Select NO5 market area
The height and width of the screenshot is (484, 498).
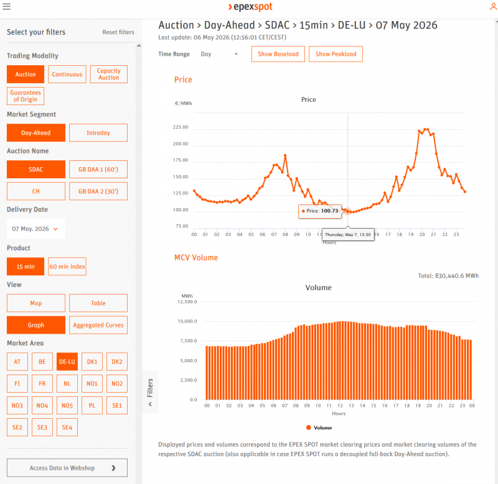(x=67, y=405)
